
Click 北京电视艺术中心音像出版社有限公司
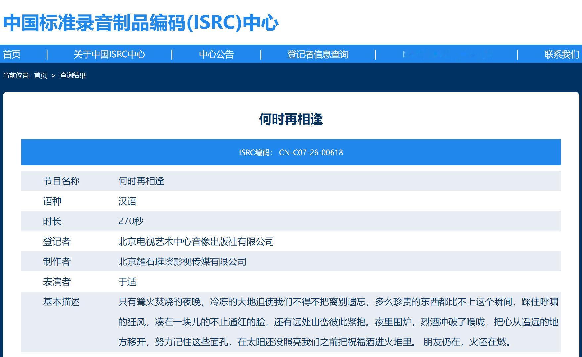(196, 242)
